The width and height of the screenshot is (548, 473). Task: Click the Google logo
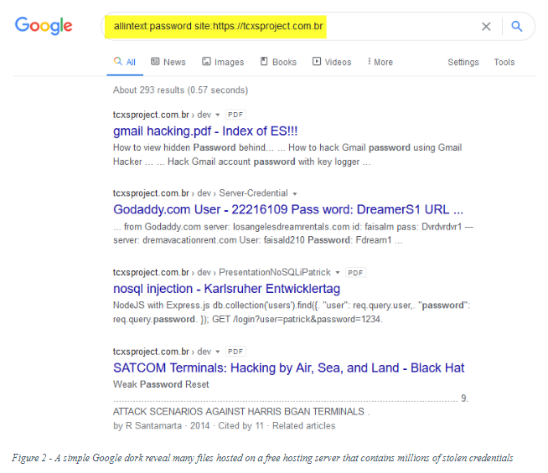click(44, 26)
